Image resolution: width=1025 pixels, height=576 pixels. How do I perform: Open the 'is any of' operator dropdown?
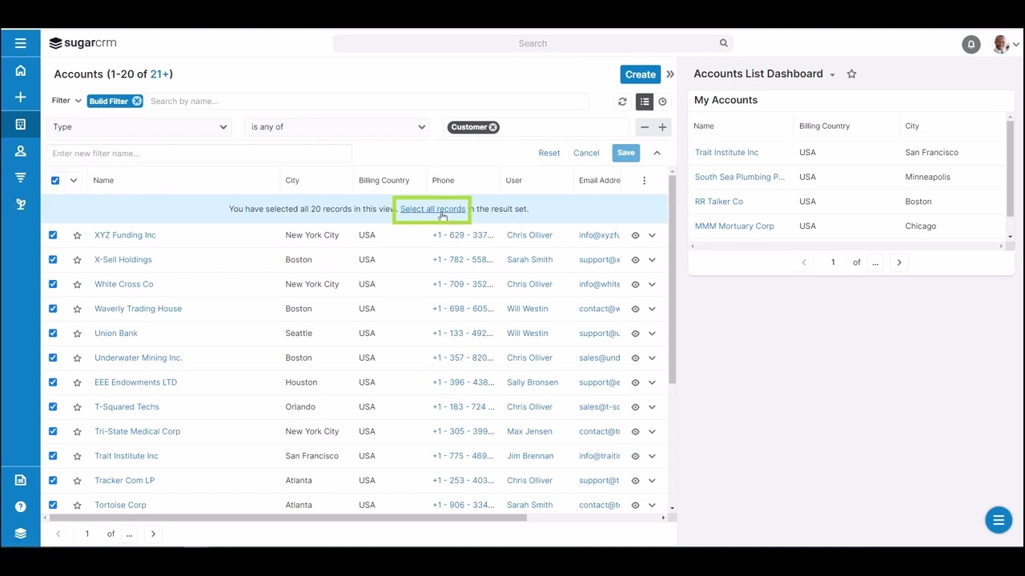point(337,127)
